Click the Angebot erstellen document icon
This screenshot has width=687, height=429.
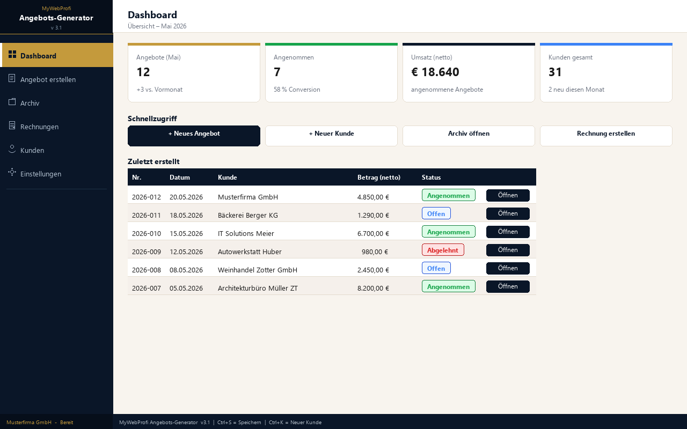(x=12, y=78)
